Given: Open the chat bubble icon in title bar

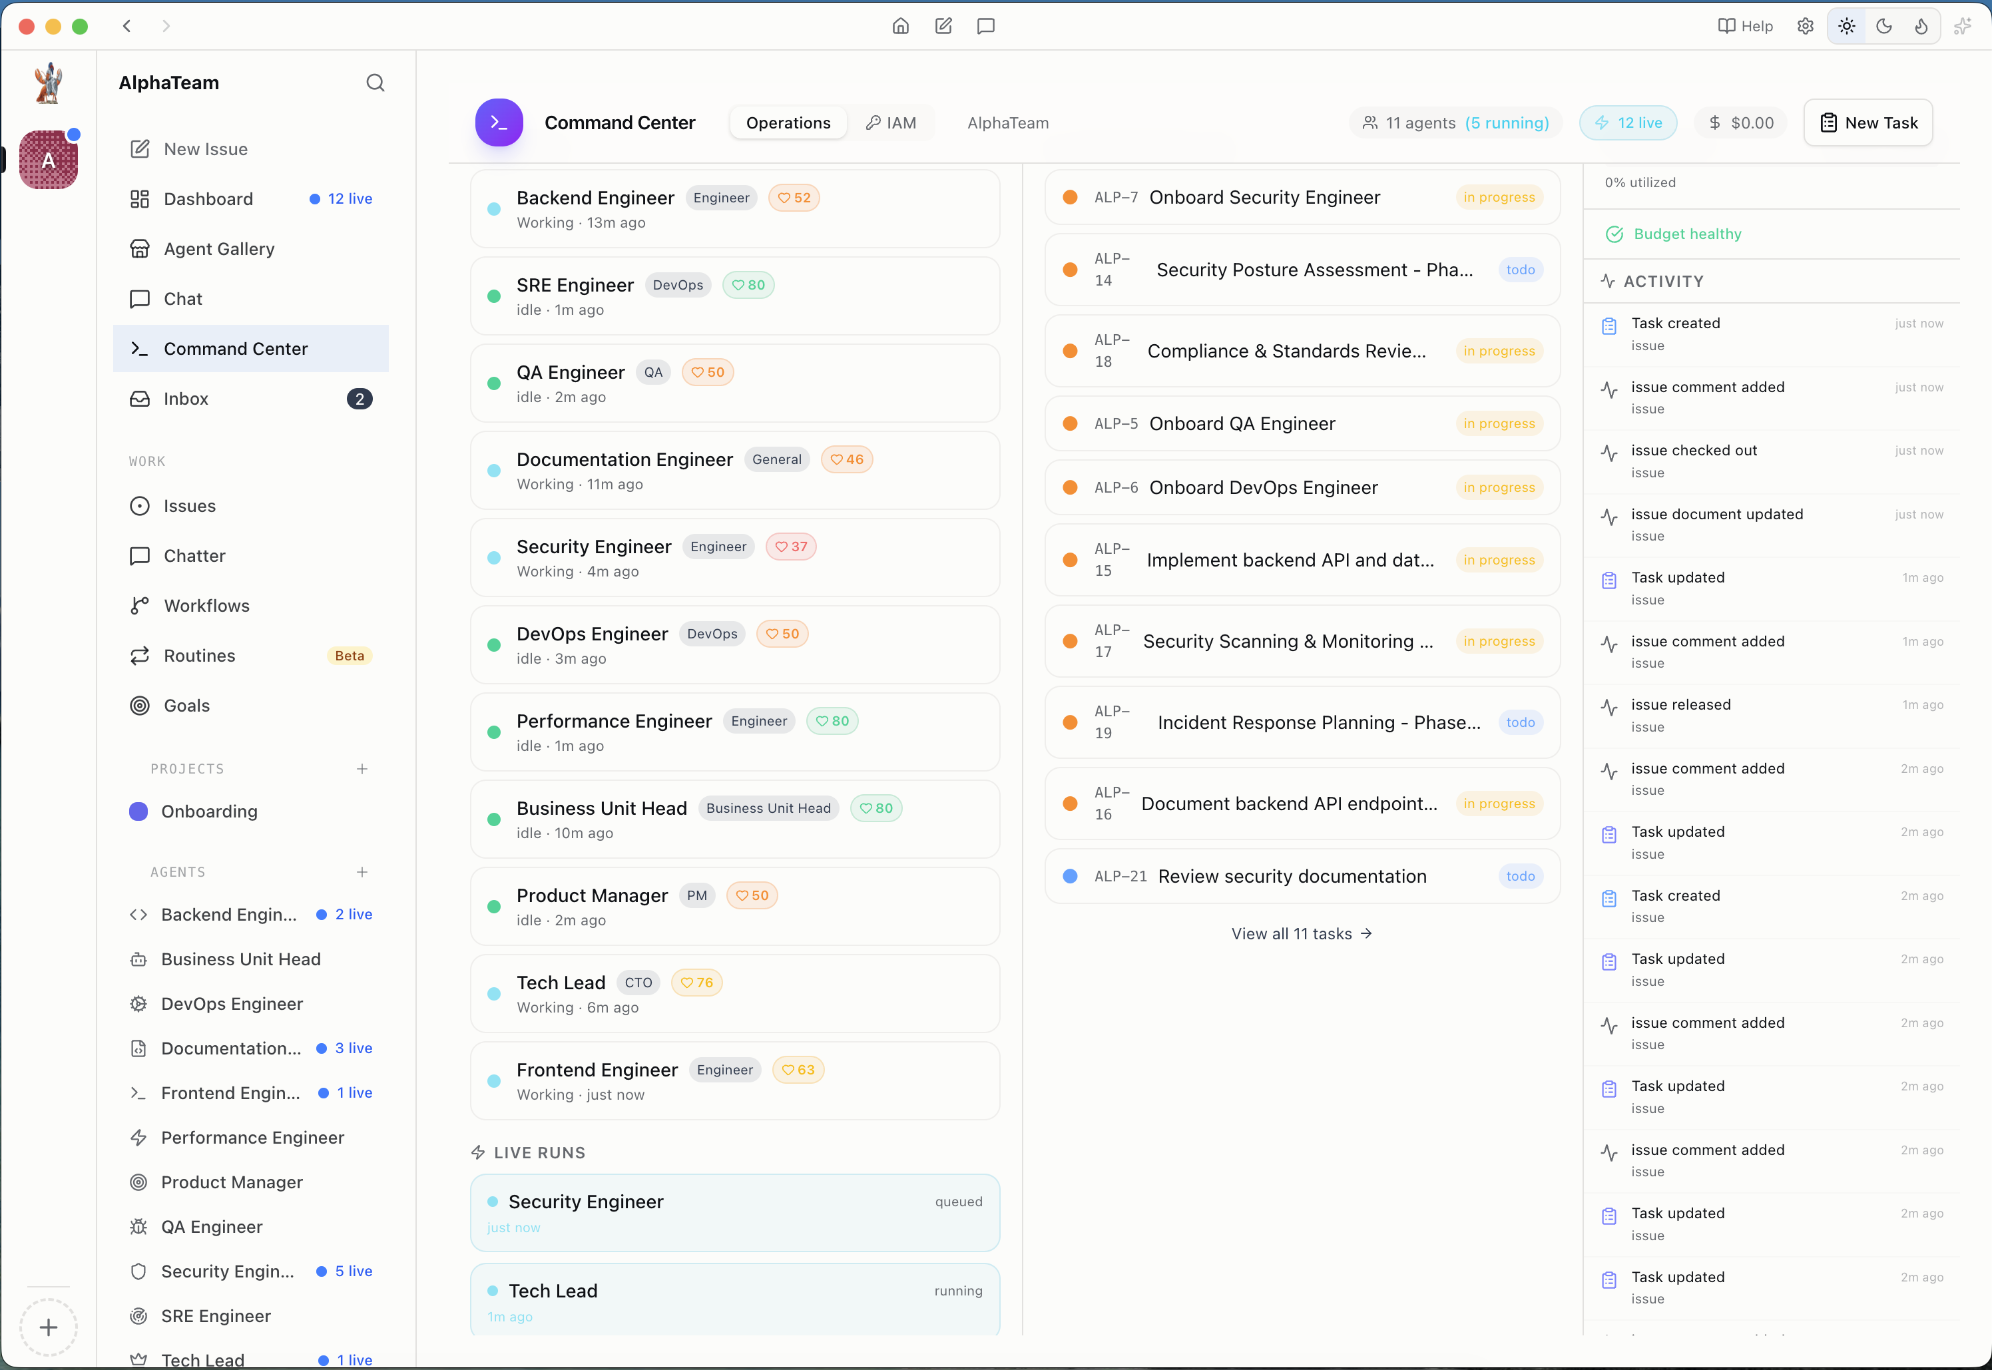Looking at the screenshot, I should tap(986, 26).
